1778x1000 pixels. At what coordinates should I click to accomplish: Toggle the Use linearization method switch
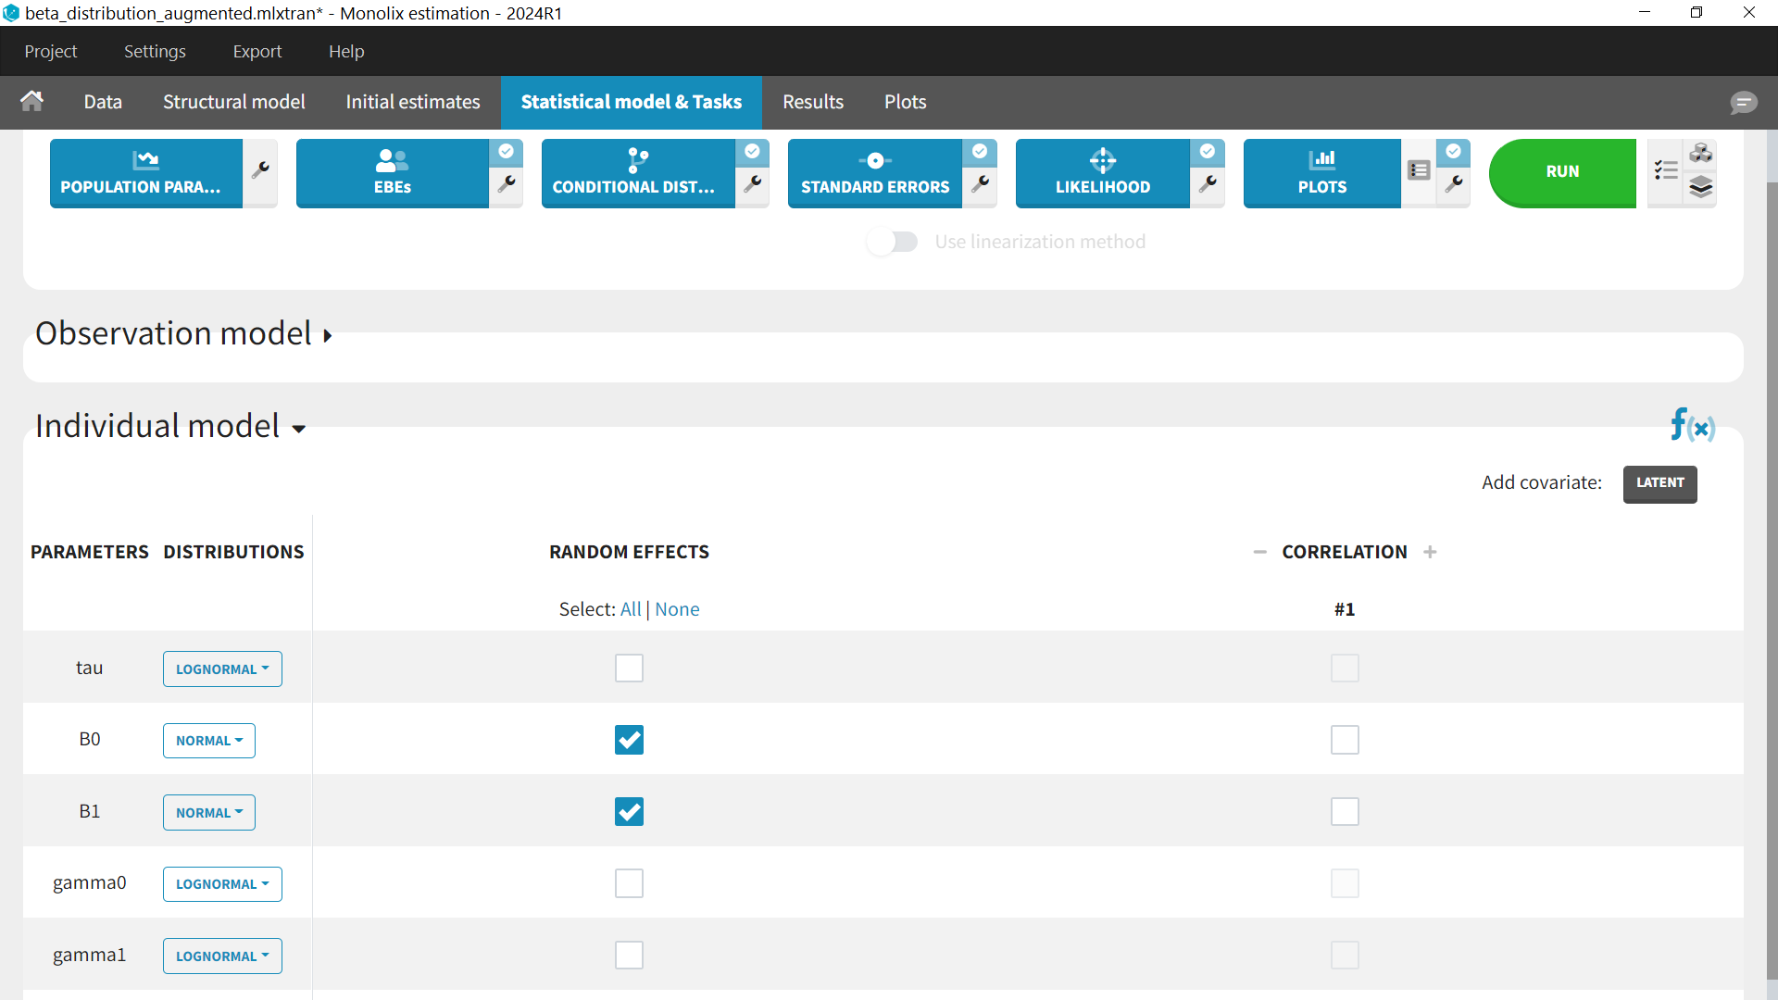click(893, 242)
